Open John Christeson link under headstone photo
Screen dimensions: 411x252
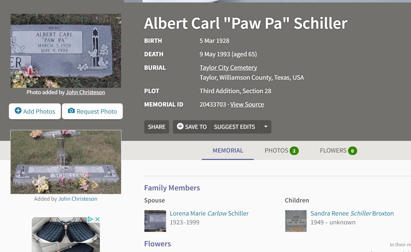coord(85,92)
